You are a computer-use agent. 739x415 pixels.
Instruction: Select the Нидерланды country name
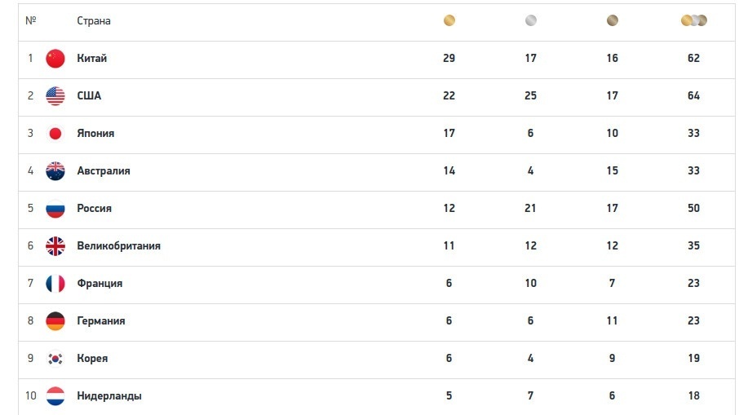click(109, 396)
